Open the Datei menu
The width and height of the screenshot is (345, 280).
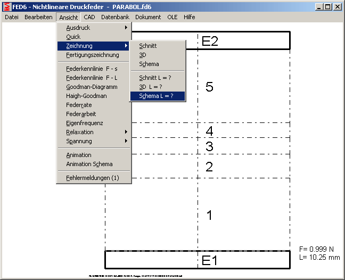coord(12,17)
